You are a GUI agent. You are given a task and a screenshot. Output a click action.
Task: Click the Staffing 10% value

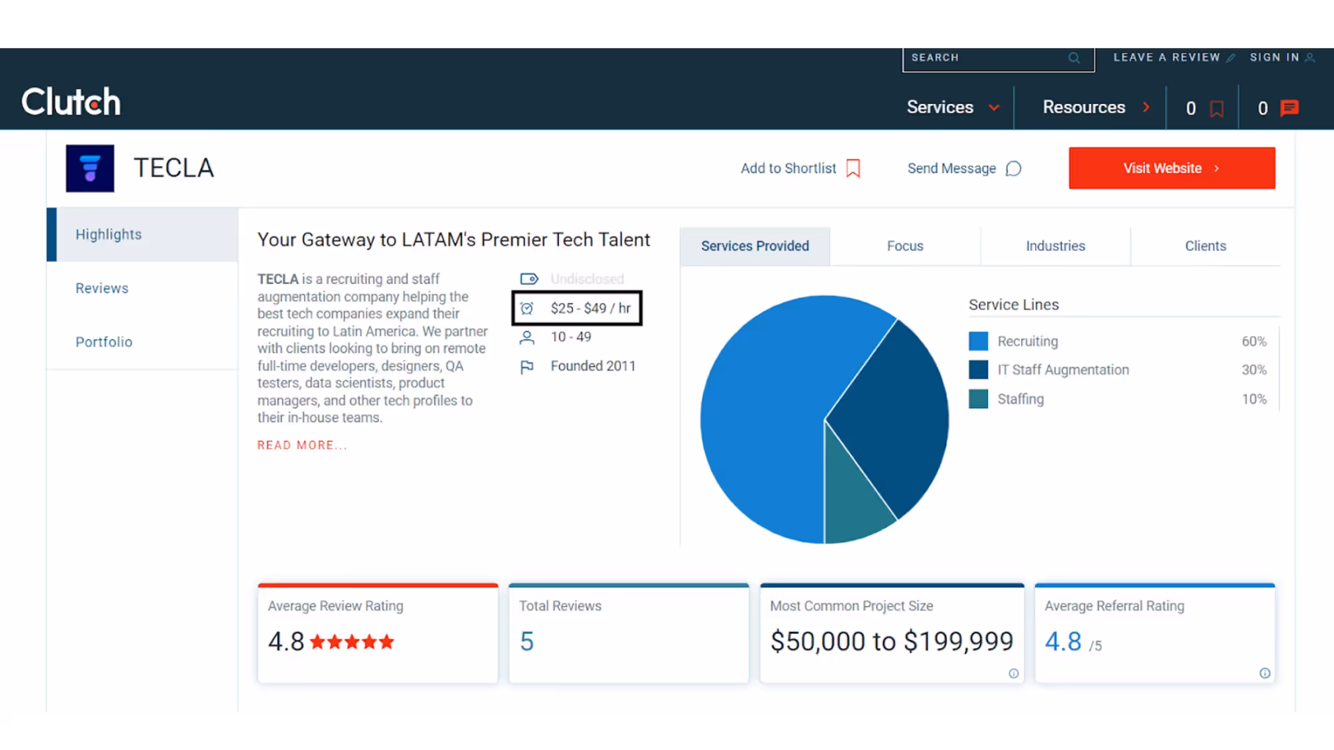point(1254,399)
